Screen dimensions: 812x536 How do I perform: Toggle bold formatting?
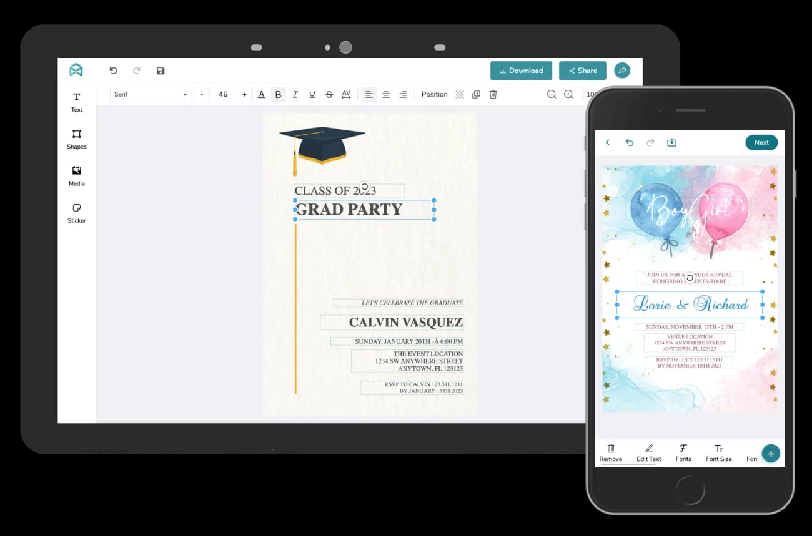pyautogui.click(x=278, y=94)
